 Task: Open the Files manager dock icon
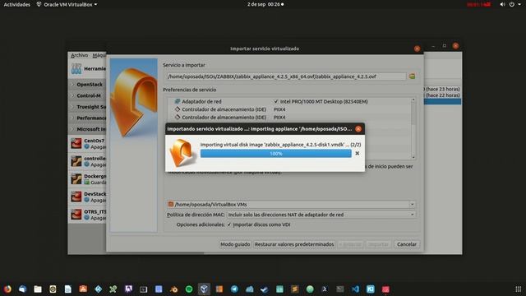click(x=38, y=289)
